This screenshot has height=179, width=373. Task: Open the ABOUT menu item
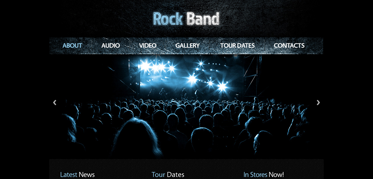coord(72,46)
